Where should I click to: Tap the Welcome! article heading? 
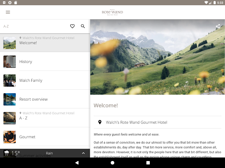point(105,105)
